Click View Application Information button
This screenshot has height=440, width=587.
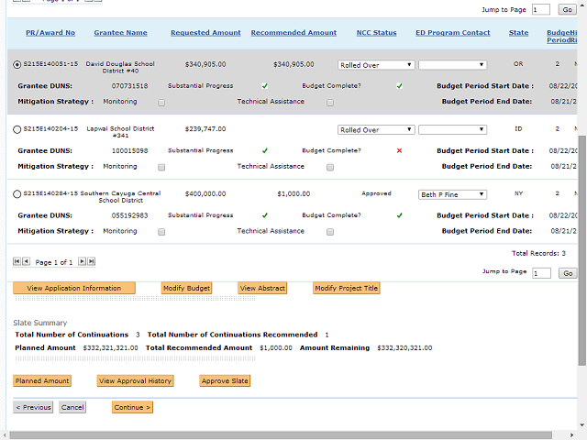coord(74,288)
